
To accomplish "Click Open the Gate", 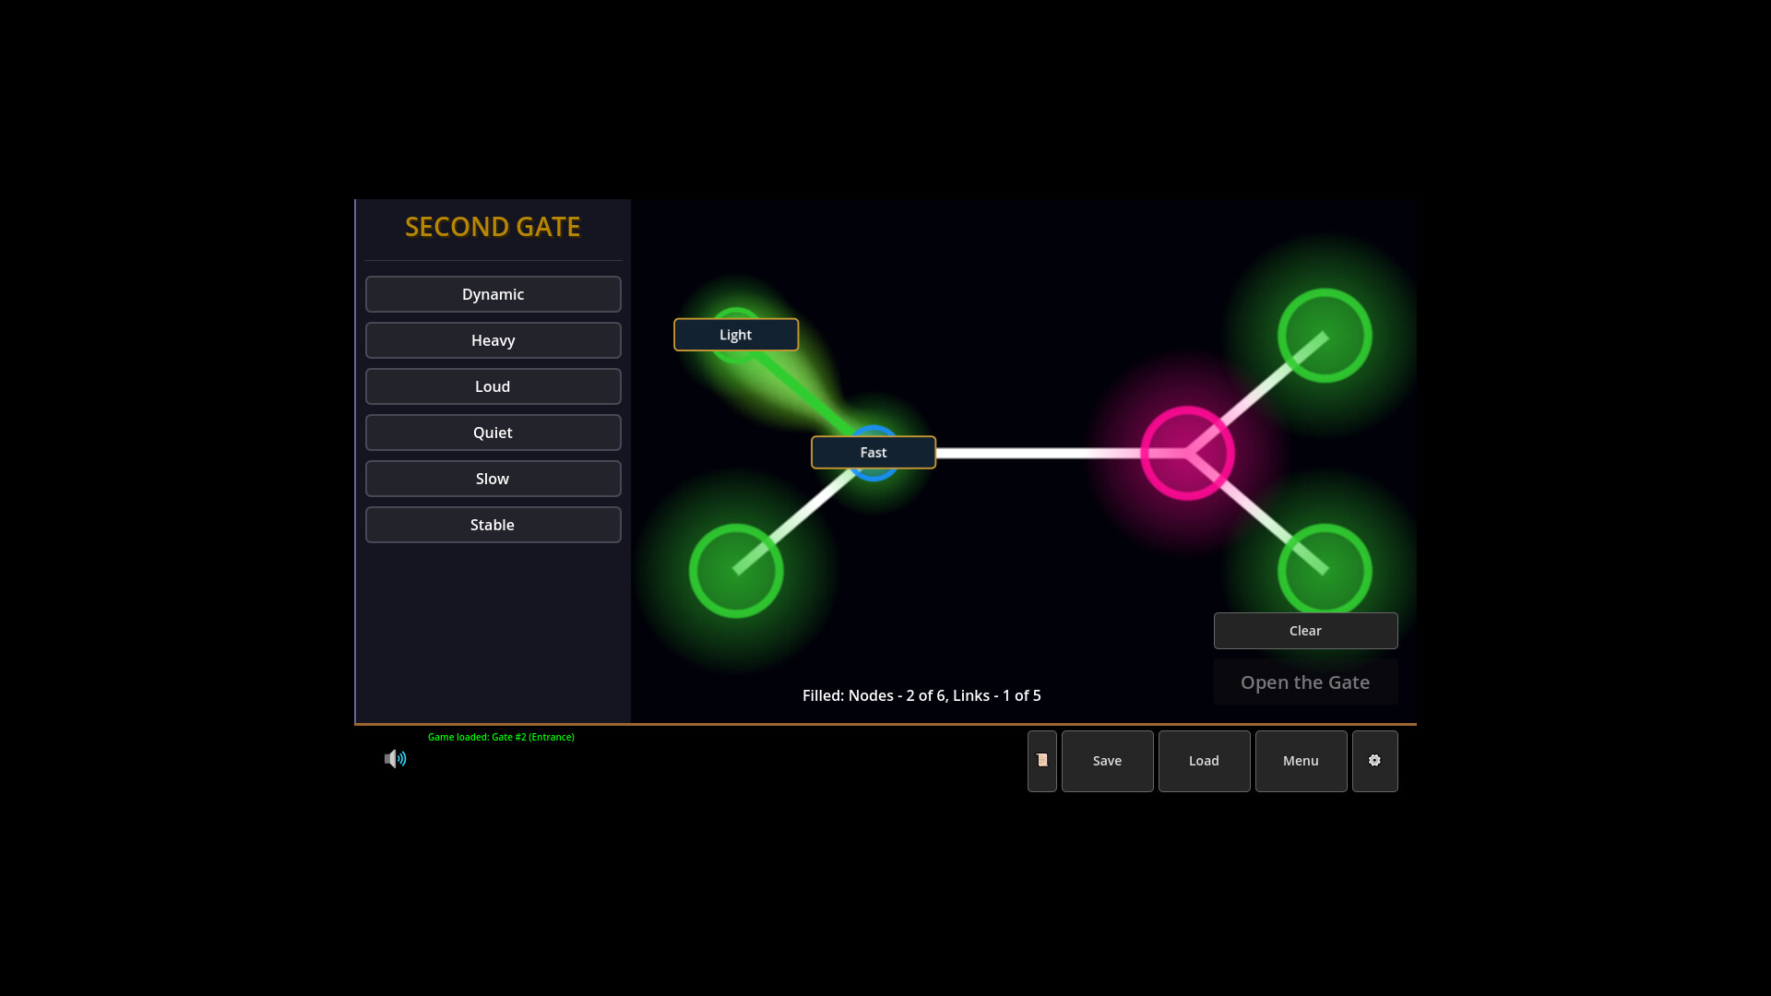I will (1305, 682).
